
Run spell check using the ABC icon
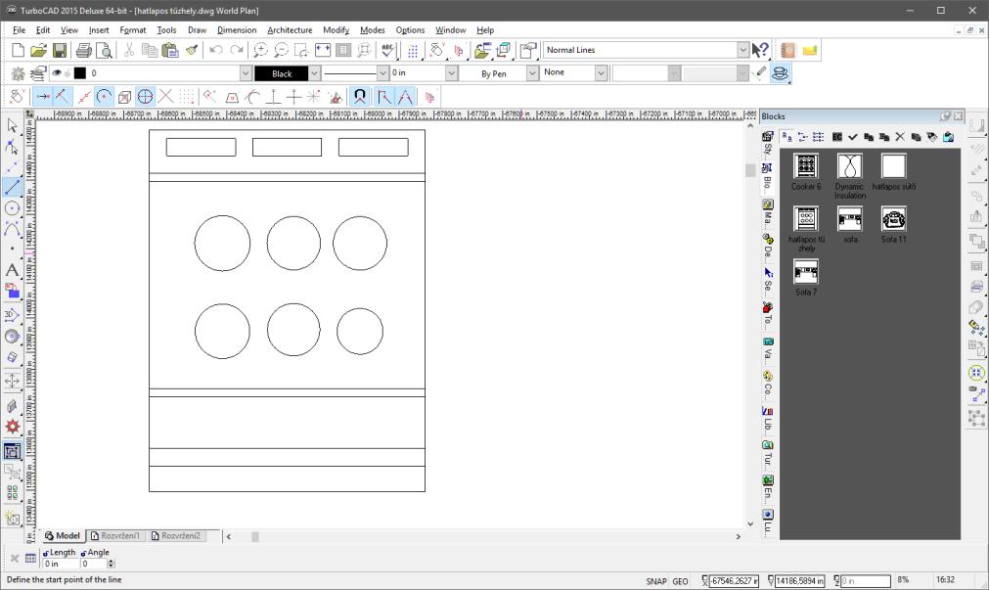(388, 51)
